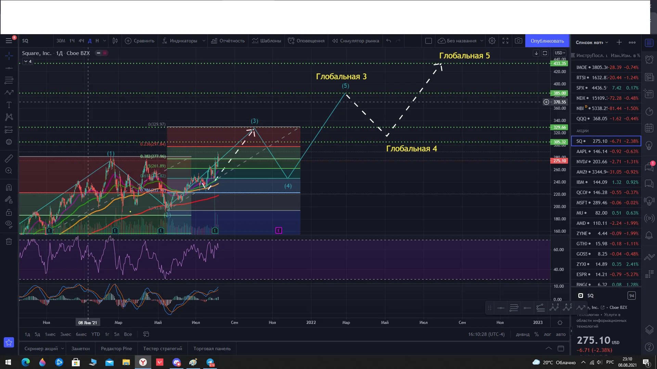The image size is (657, 369).
Task: Toggle magnet mode for drawings
Action: click(x=9, y=188)
